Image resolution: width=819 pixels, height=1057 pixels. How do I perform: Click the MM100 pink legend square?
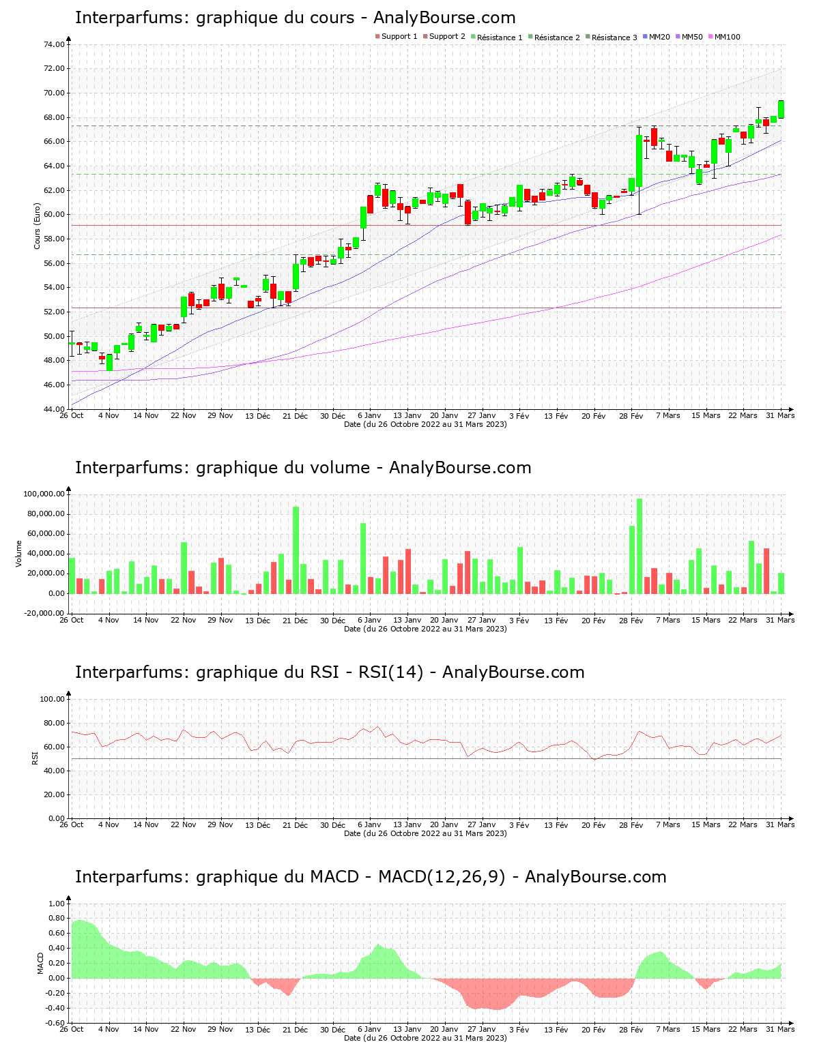pyautogui.click(x=710, y=37)
